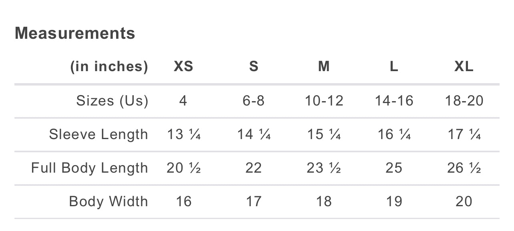The width and height of the screenshot is (514, 231).
Task: Select the body length value 25
Action: pos(394,168)
